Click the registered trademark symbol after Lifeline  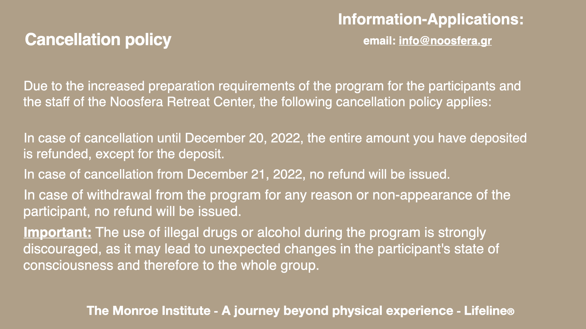(x=511, y=312)
